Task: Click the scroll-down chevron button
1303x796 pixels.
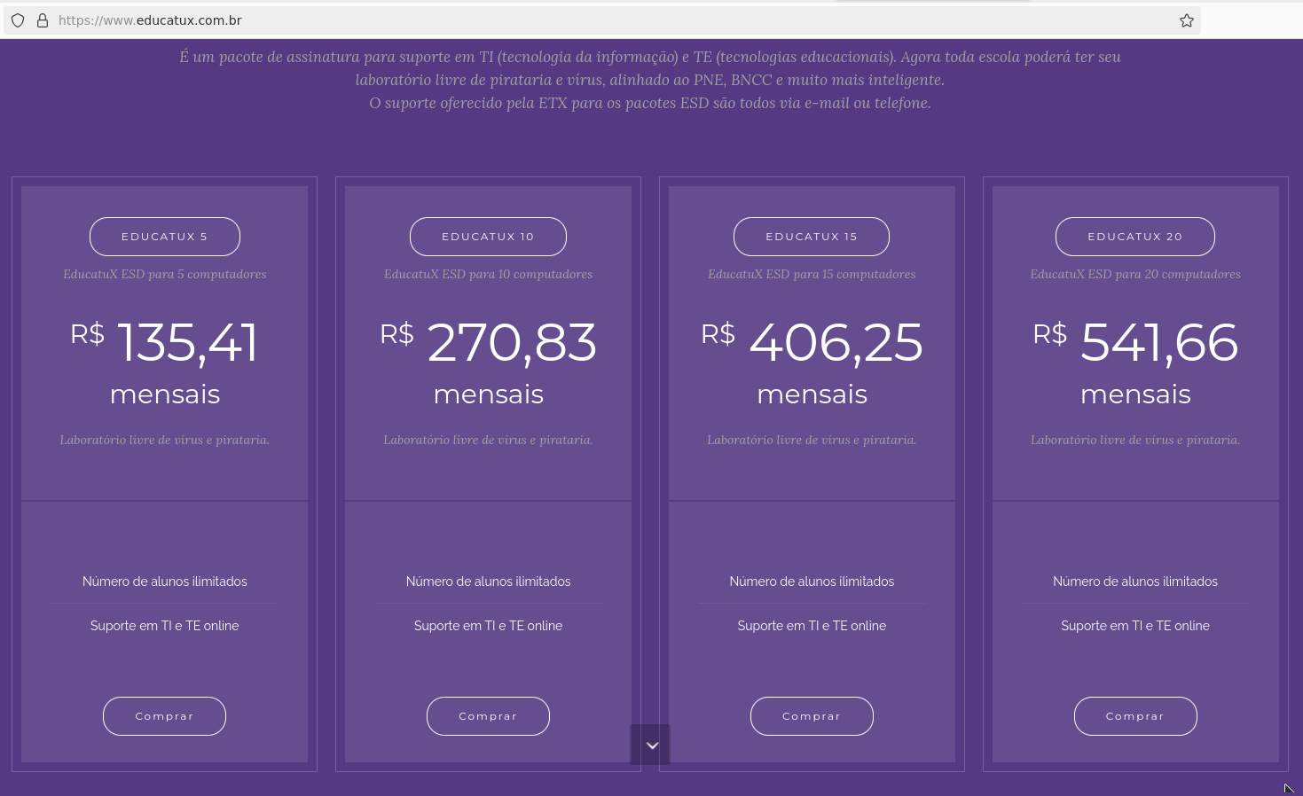Action: 651,745
